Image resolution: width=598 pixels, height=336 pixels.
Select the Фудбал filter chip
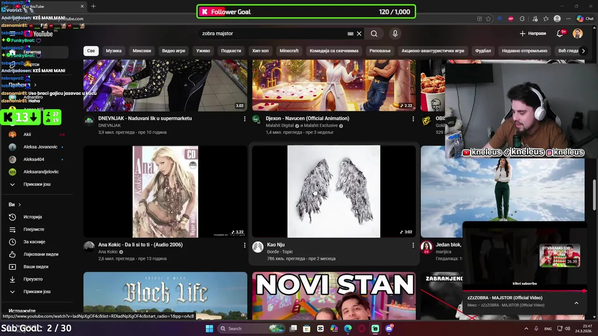coord(483,51)
